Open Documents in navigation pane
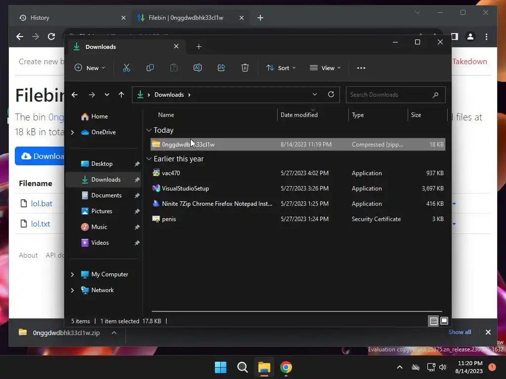The width and height of the screenshot is (506, 379). point(106,195)
